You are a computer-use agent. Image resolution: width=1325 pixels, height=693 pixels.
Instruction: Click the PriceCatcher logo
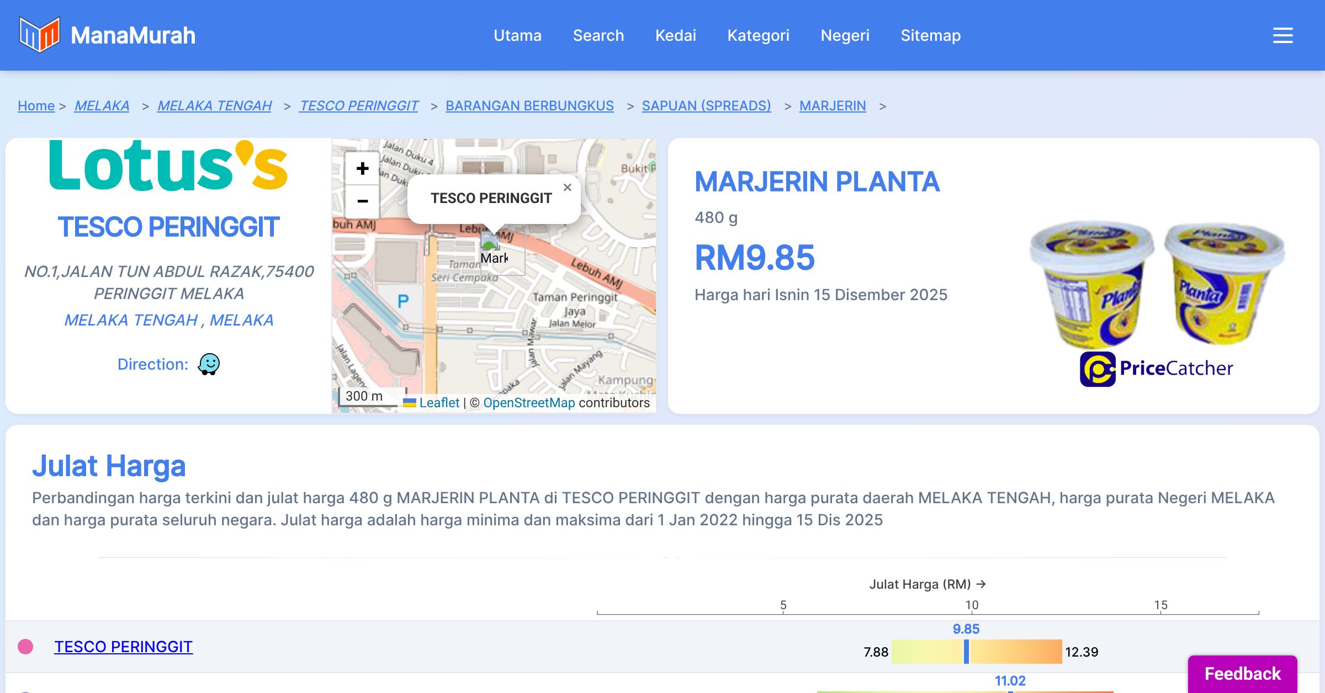[1156, 369]
